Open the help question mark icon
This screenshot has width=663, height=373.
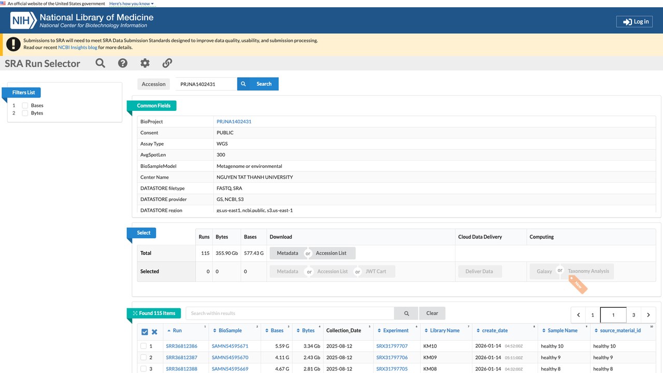(x=123, y=63)
